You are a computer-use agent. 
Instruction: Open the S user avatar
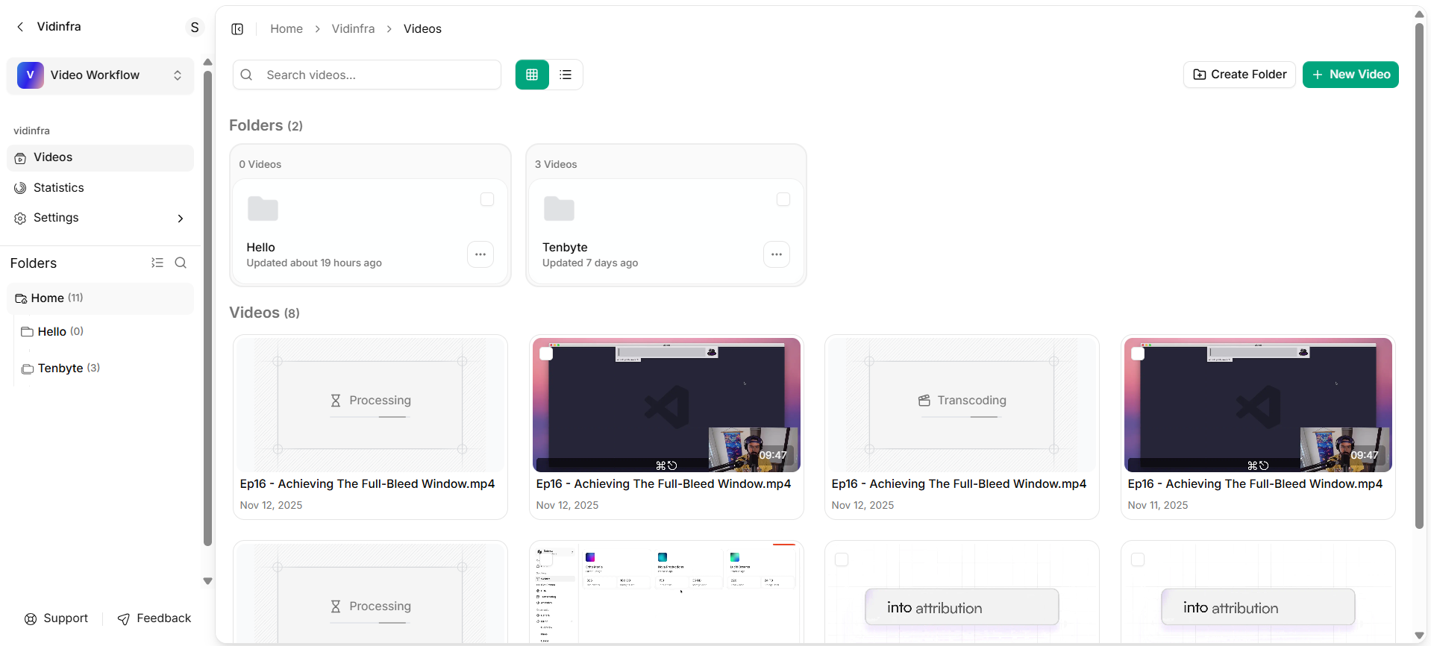point(195,28)
